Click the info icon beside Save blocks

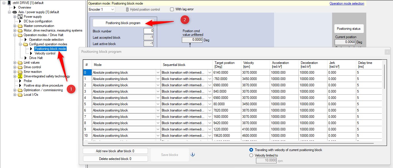tap(193, 155)
